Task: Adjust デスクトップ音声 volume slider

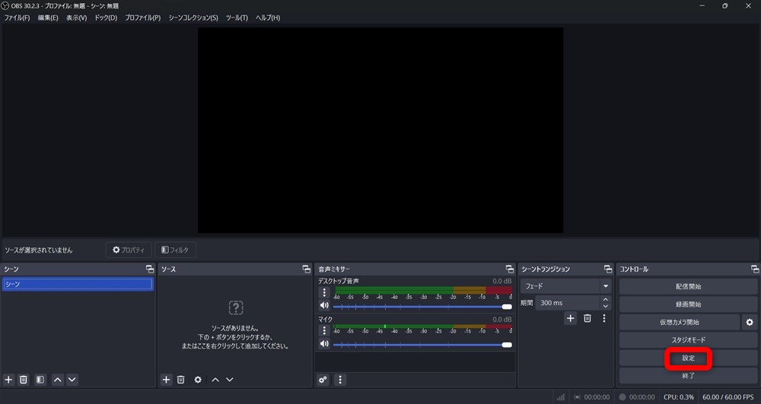Action: click(x=422, y=307)
